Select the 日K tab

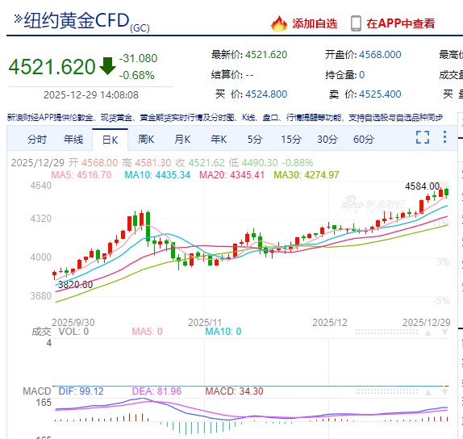[110, 140]
